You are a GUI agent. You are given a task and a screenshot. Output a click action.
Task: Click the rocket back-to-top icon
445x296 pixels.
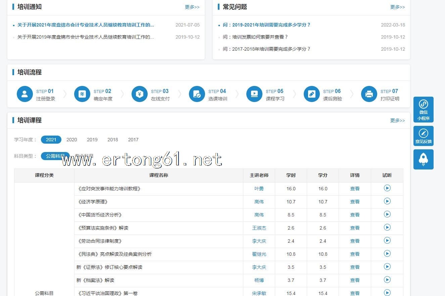[423, 159]
